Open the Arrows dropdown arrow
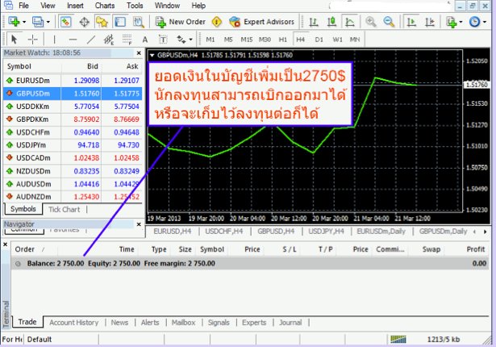This screenshot has height=347, width=496. (x=191, y=40)
